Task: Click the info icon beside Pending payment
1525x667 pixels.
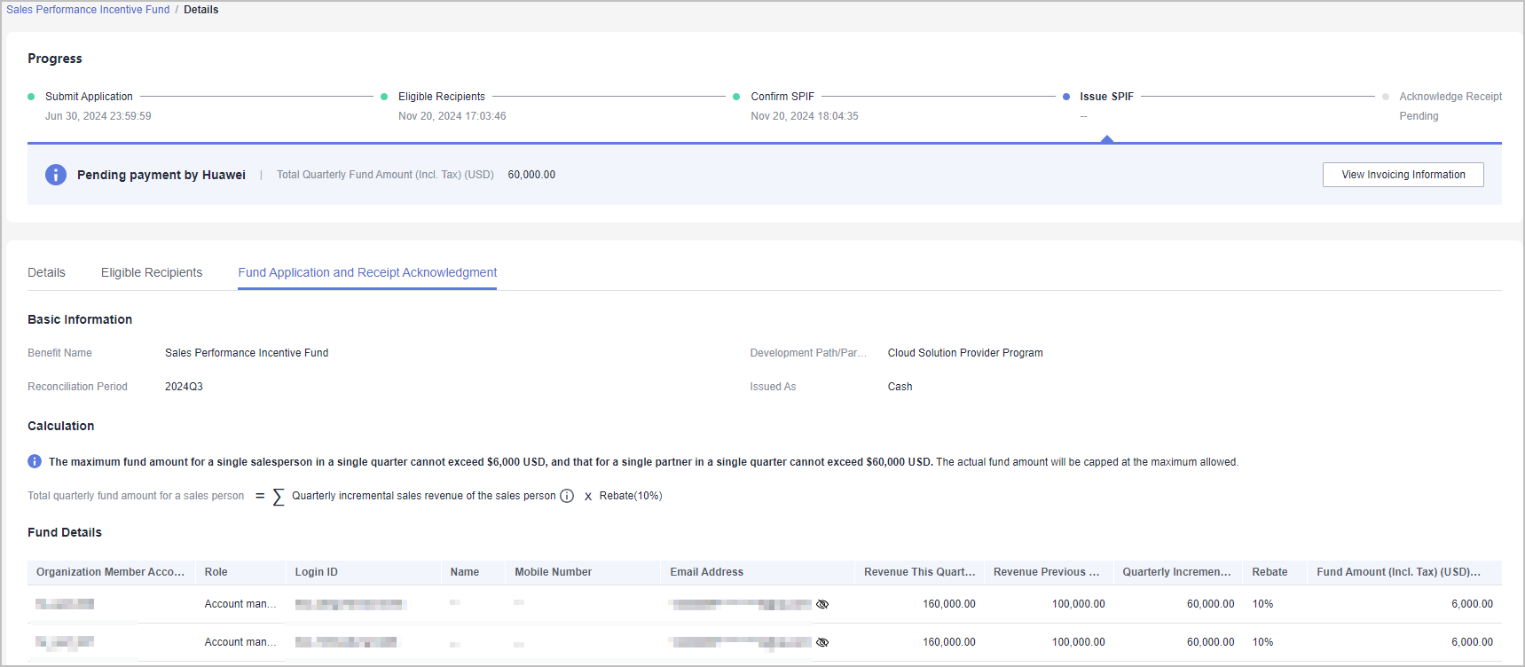Action: [x=56, y=175]
